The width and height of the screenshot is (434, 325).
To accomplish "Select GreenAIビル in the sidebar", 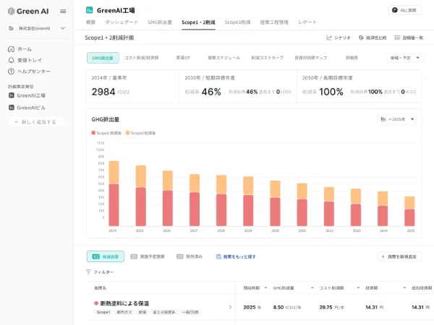I will pos(31,107).
